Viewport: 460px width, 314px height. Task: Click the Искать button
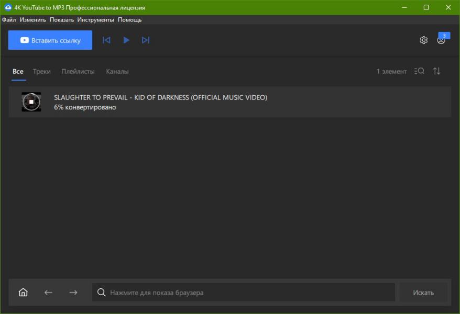(423, 293)
